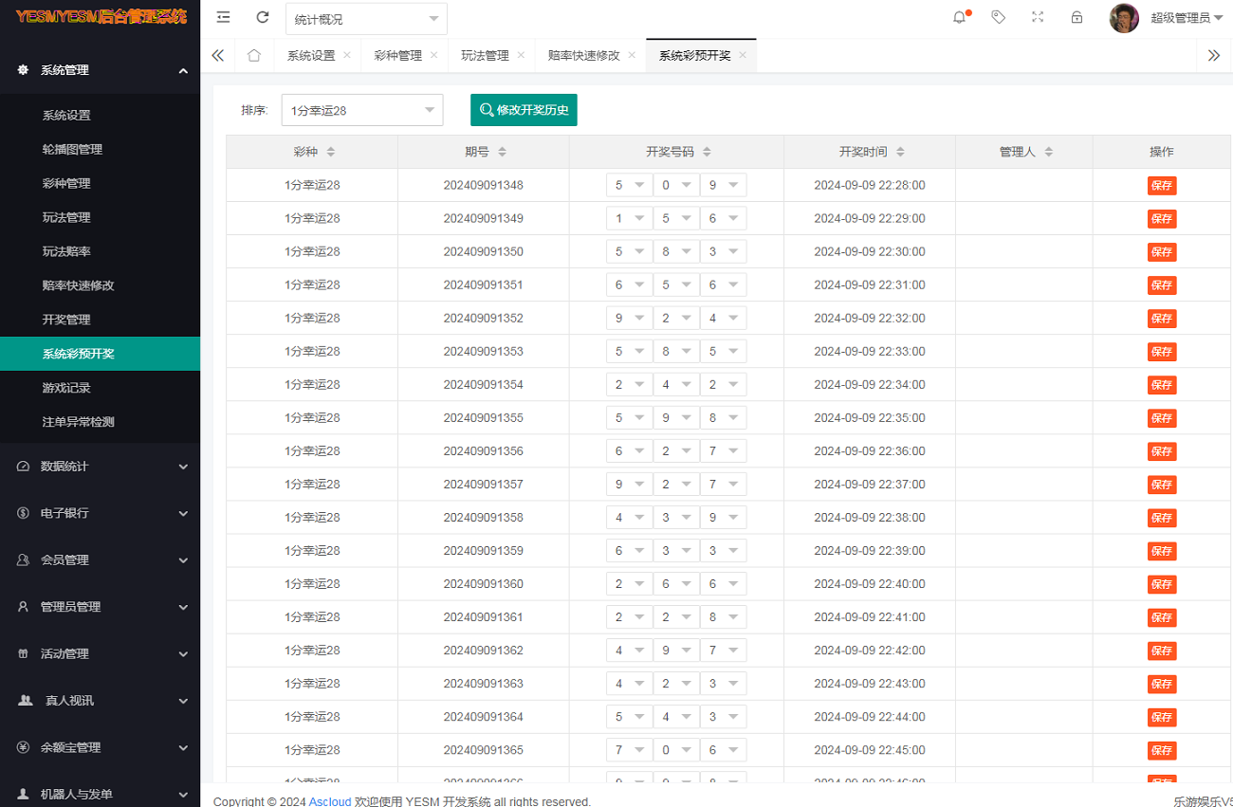1233x807 pixels.
Task: Open the 1分幸运28 lottery type dropdown
Action: point(362,110)
